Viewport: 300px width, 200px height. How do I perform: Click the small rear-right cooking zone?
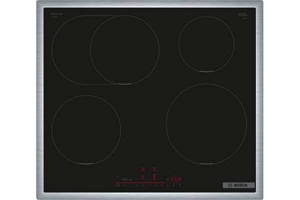[x=205, y=43]
